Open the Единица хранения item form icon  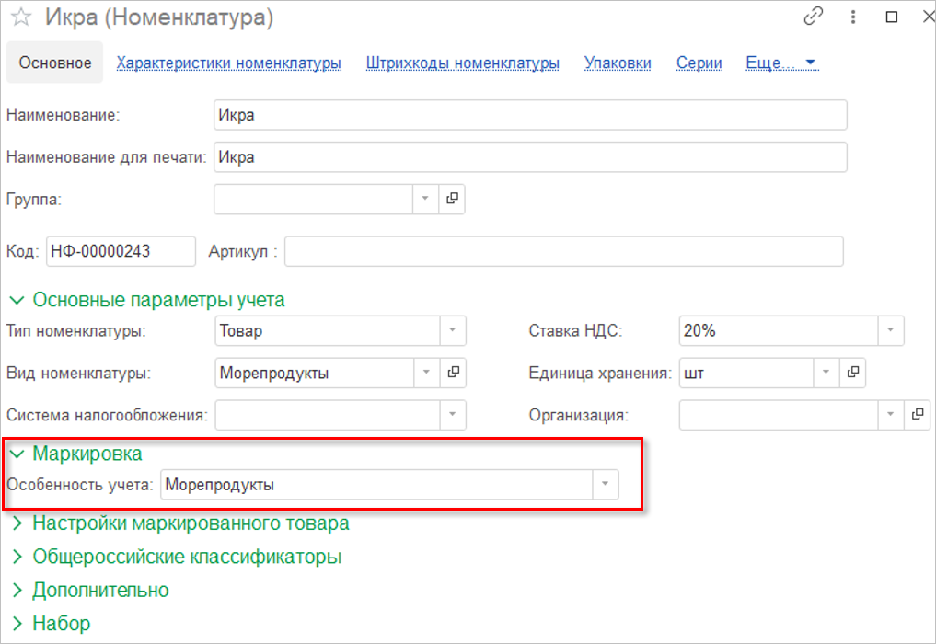pos(853,373)
